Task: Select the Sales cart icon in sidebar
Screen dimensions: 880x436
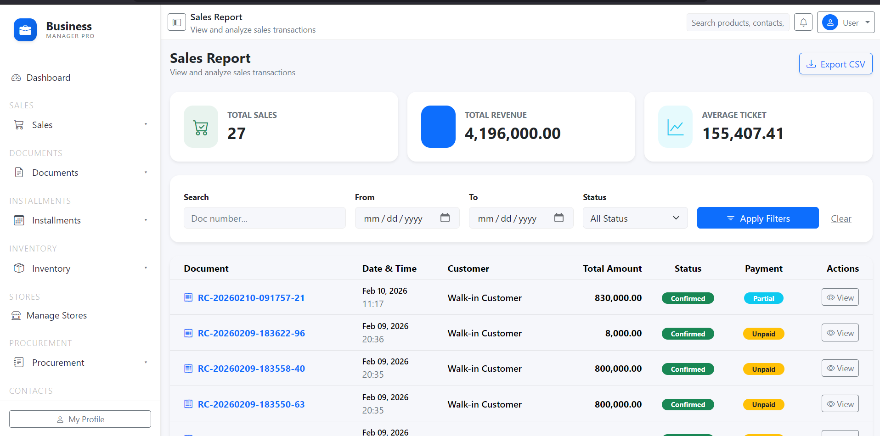Action: click(18, 124)
